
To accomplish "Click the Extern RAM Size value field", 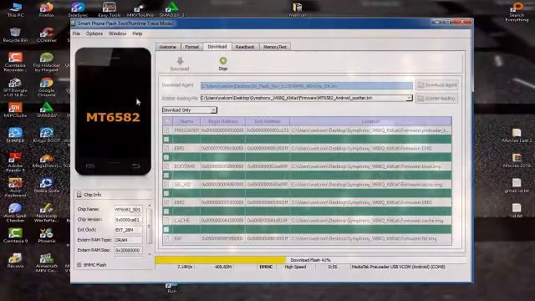I will [128, 251].
